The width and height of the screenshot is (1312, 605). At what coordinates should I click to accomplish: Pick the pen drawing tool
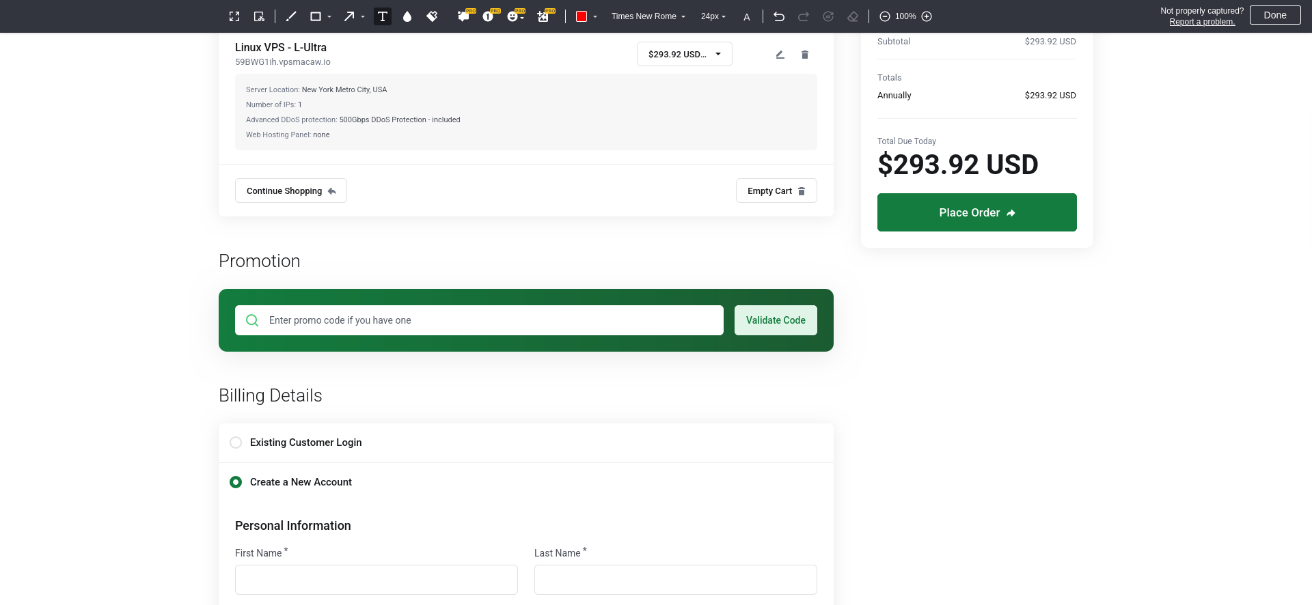click(x=291, y=16)
